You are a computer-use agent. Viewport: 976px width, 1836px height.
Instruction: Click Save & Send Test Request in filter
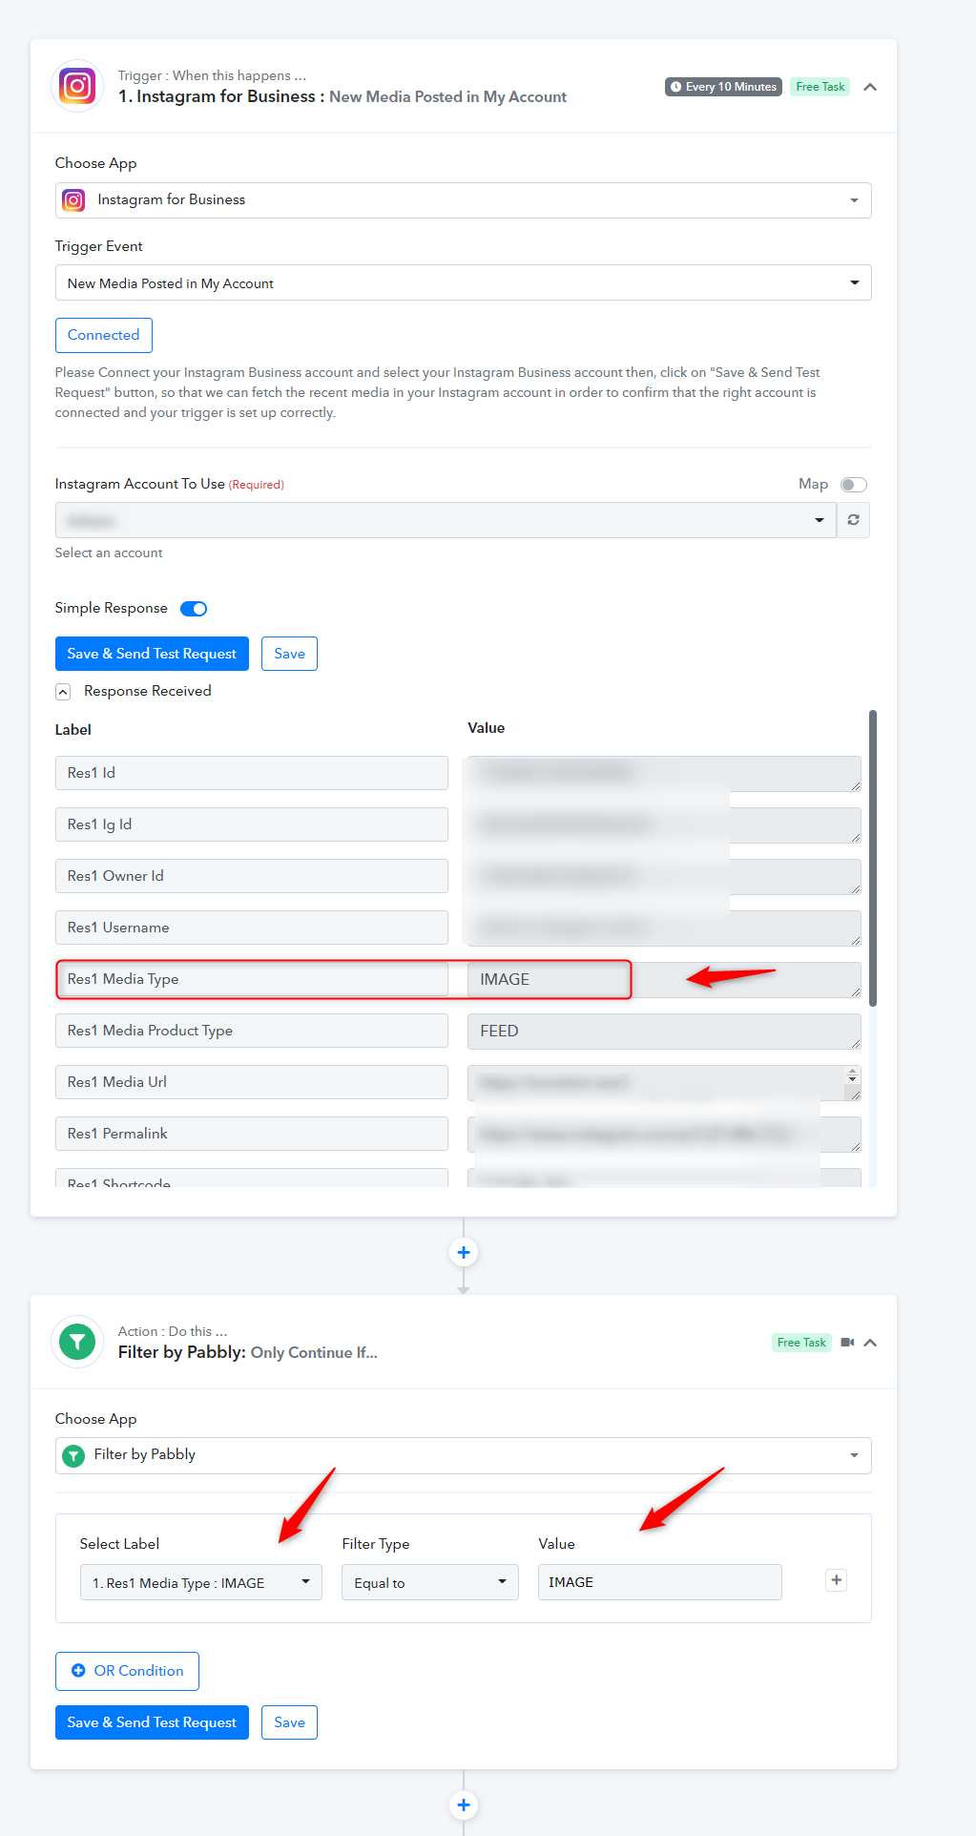[152, 1722]
